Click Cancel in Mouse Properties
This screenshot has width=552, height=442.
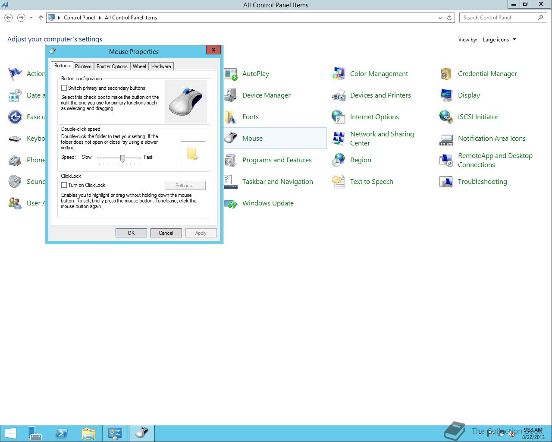166,233
